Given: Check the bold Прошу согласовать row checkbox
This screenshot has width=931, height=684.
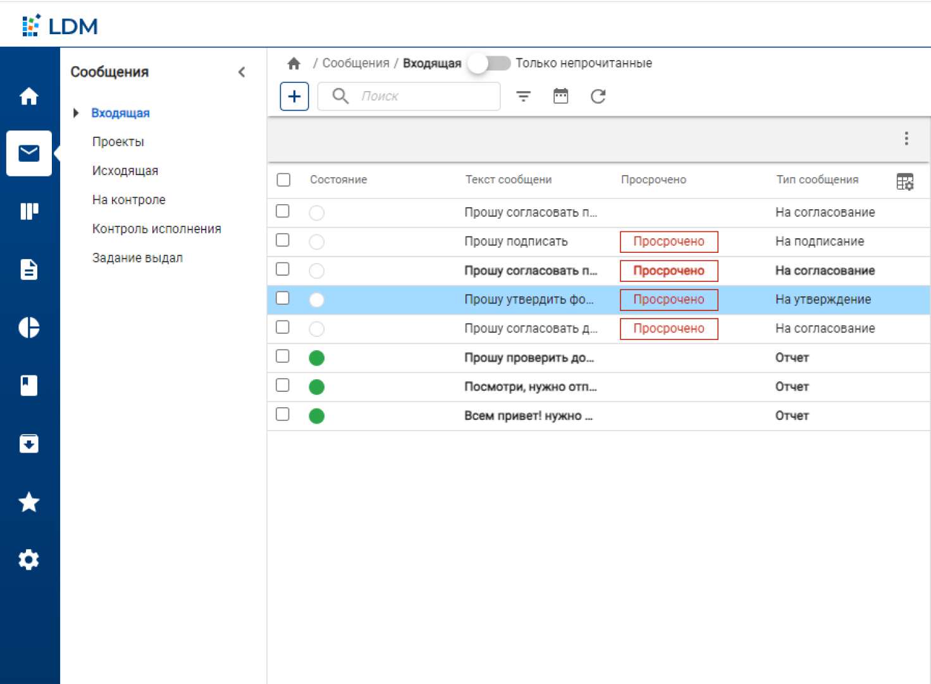Looking at the screenshot, I should click(x=283, y=269).
